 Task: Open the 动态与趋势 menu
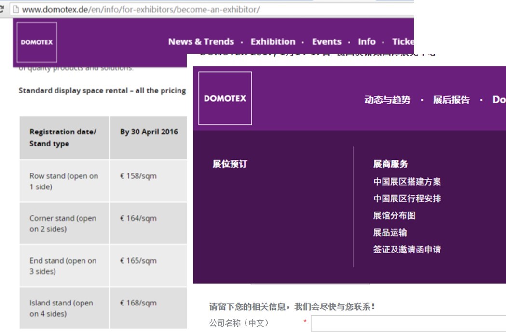tap(387, 100)
